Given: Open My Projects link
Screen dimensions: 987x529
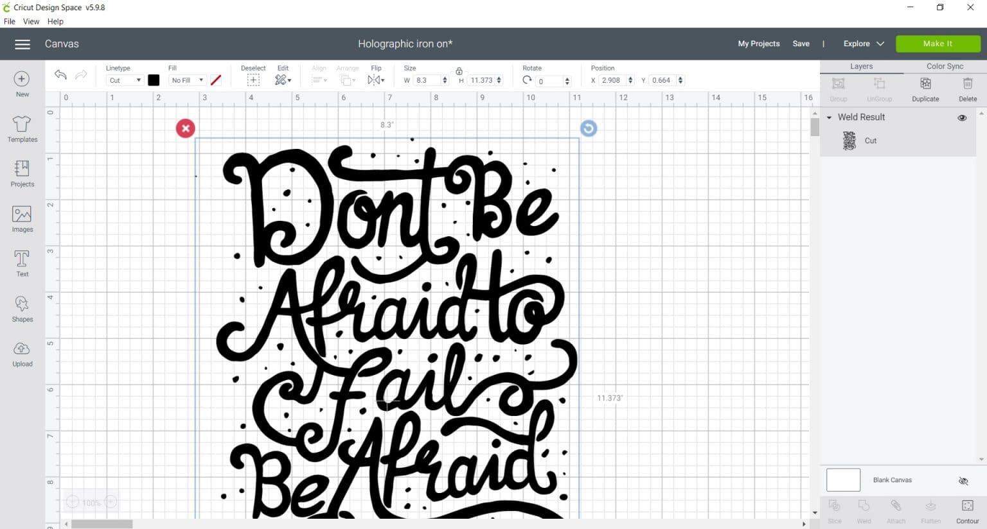Looking at the screenshot, I should (x=758, y=44).
